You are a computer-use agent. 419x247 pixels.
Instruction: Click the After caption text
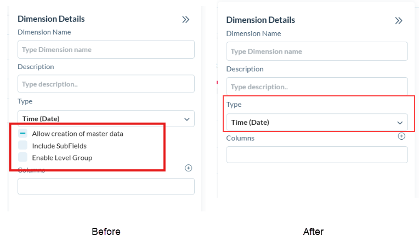[313, 232]
